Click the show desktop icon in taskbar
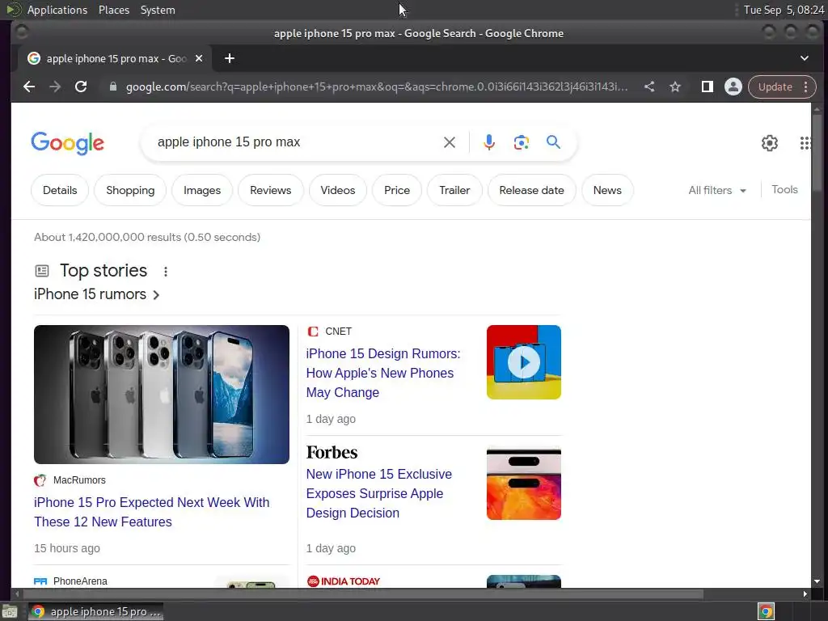This screenshot has width=828, height=621. (x=10, y=611)
